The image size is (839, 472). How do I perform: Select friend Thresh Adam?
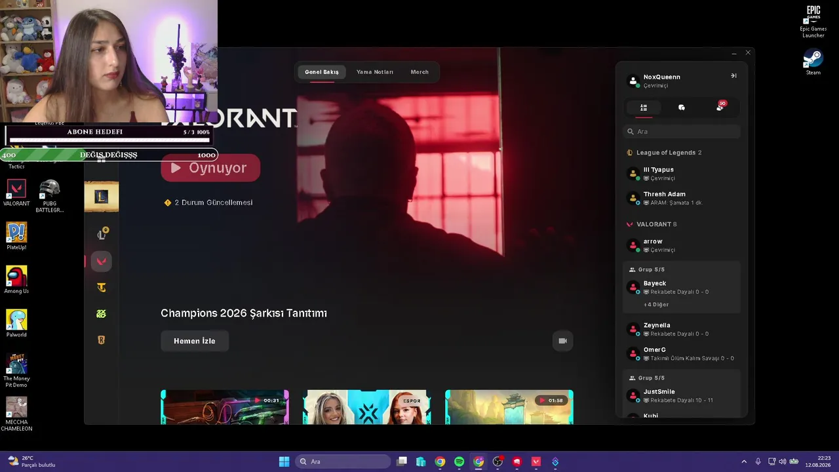tap(682, 198)
